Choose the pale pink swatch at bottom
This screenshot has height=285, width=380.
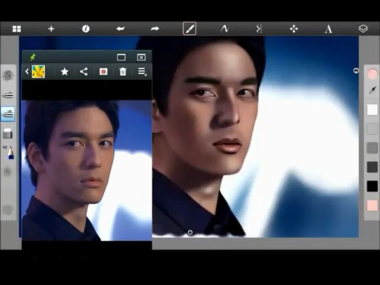pos(372,205)
